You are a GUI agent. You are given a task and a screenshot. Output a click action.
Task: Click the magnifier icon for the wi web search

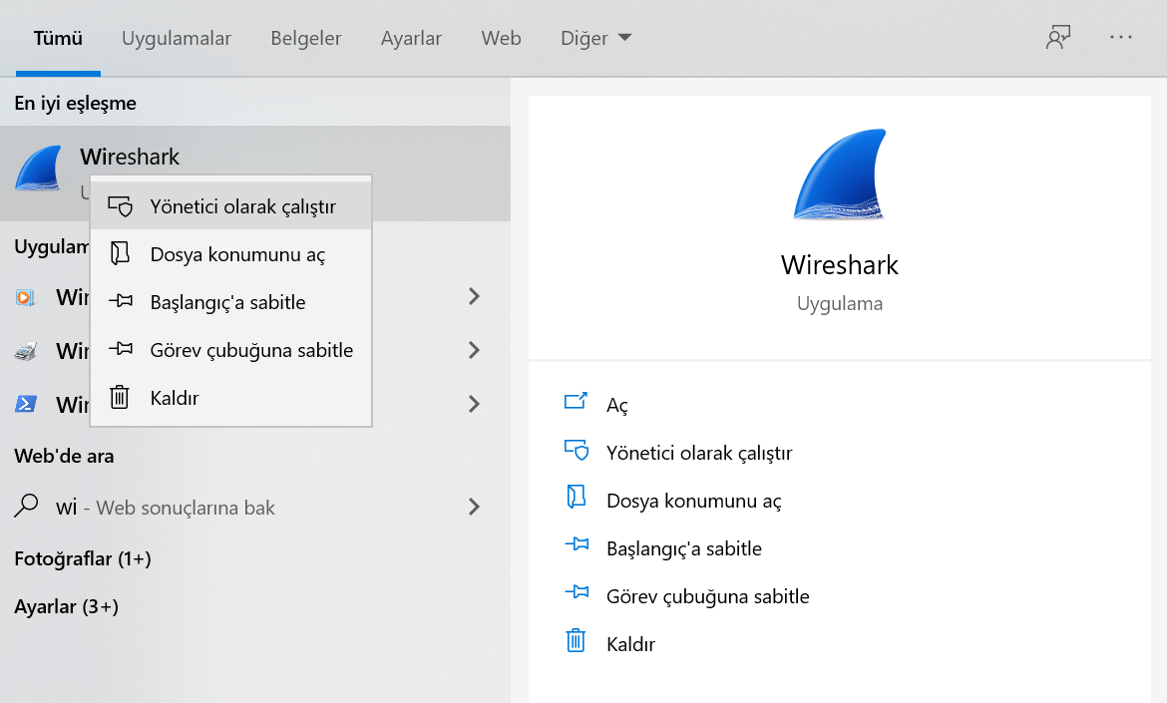point(26,506)
